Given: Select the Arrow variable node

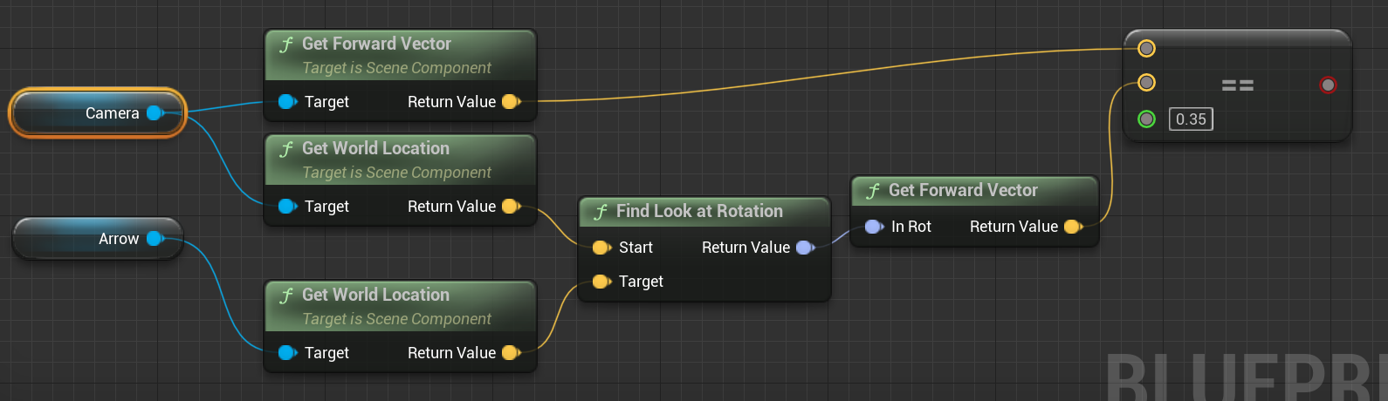Looking at the screenshot, I should pos(98,239).
